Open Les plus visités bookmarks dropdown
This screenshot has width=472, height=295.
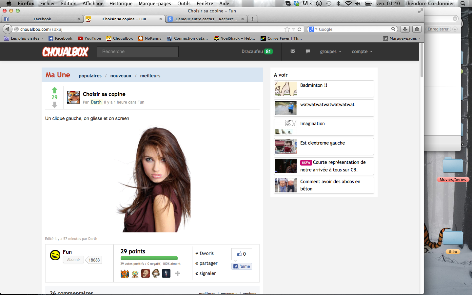point(25,38)
